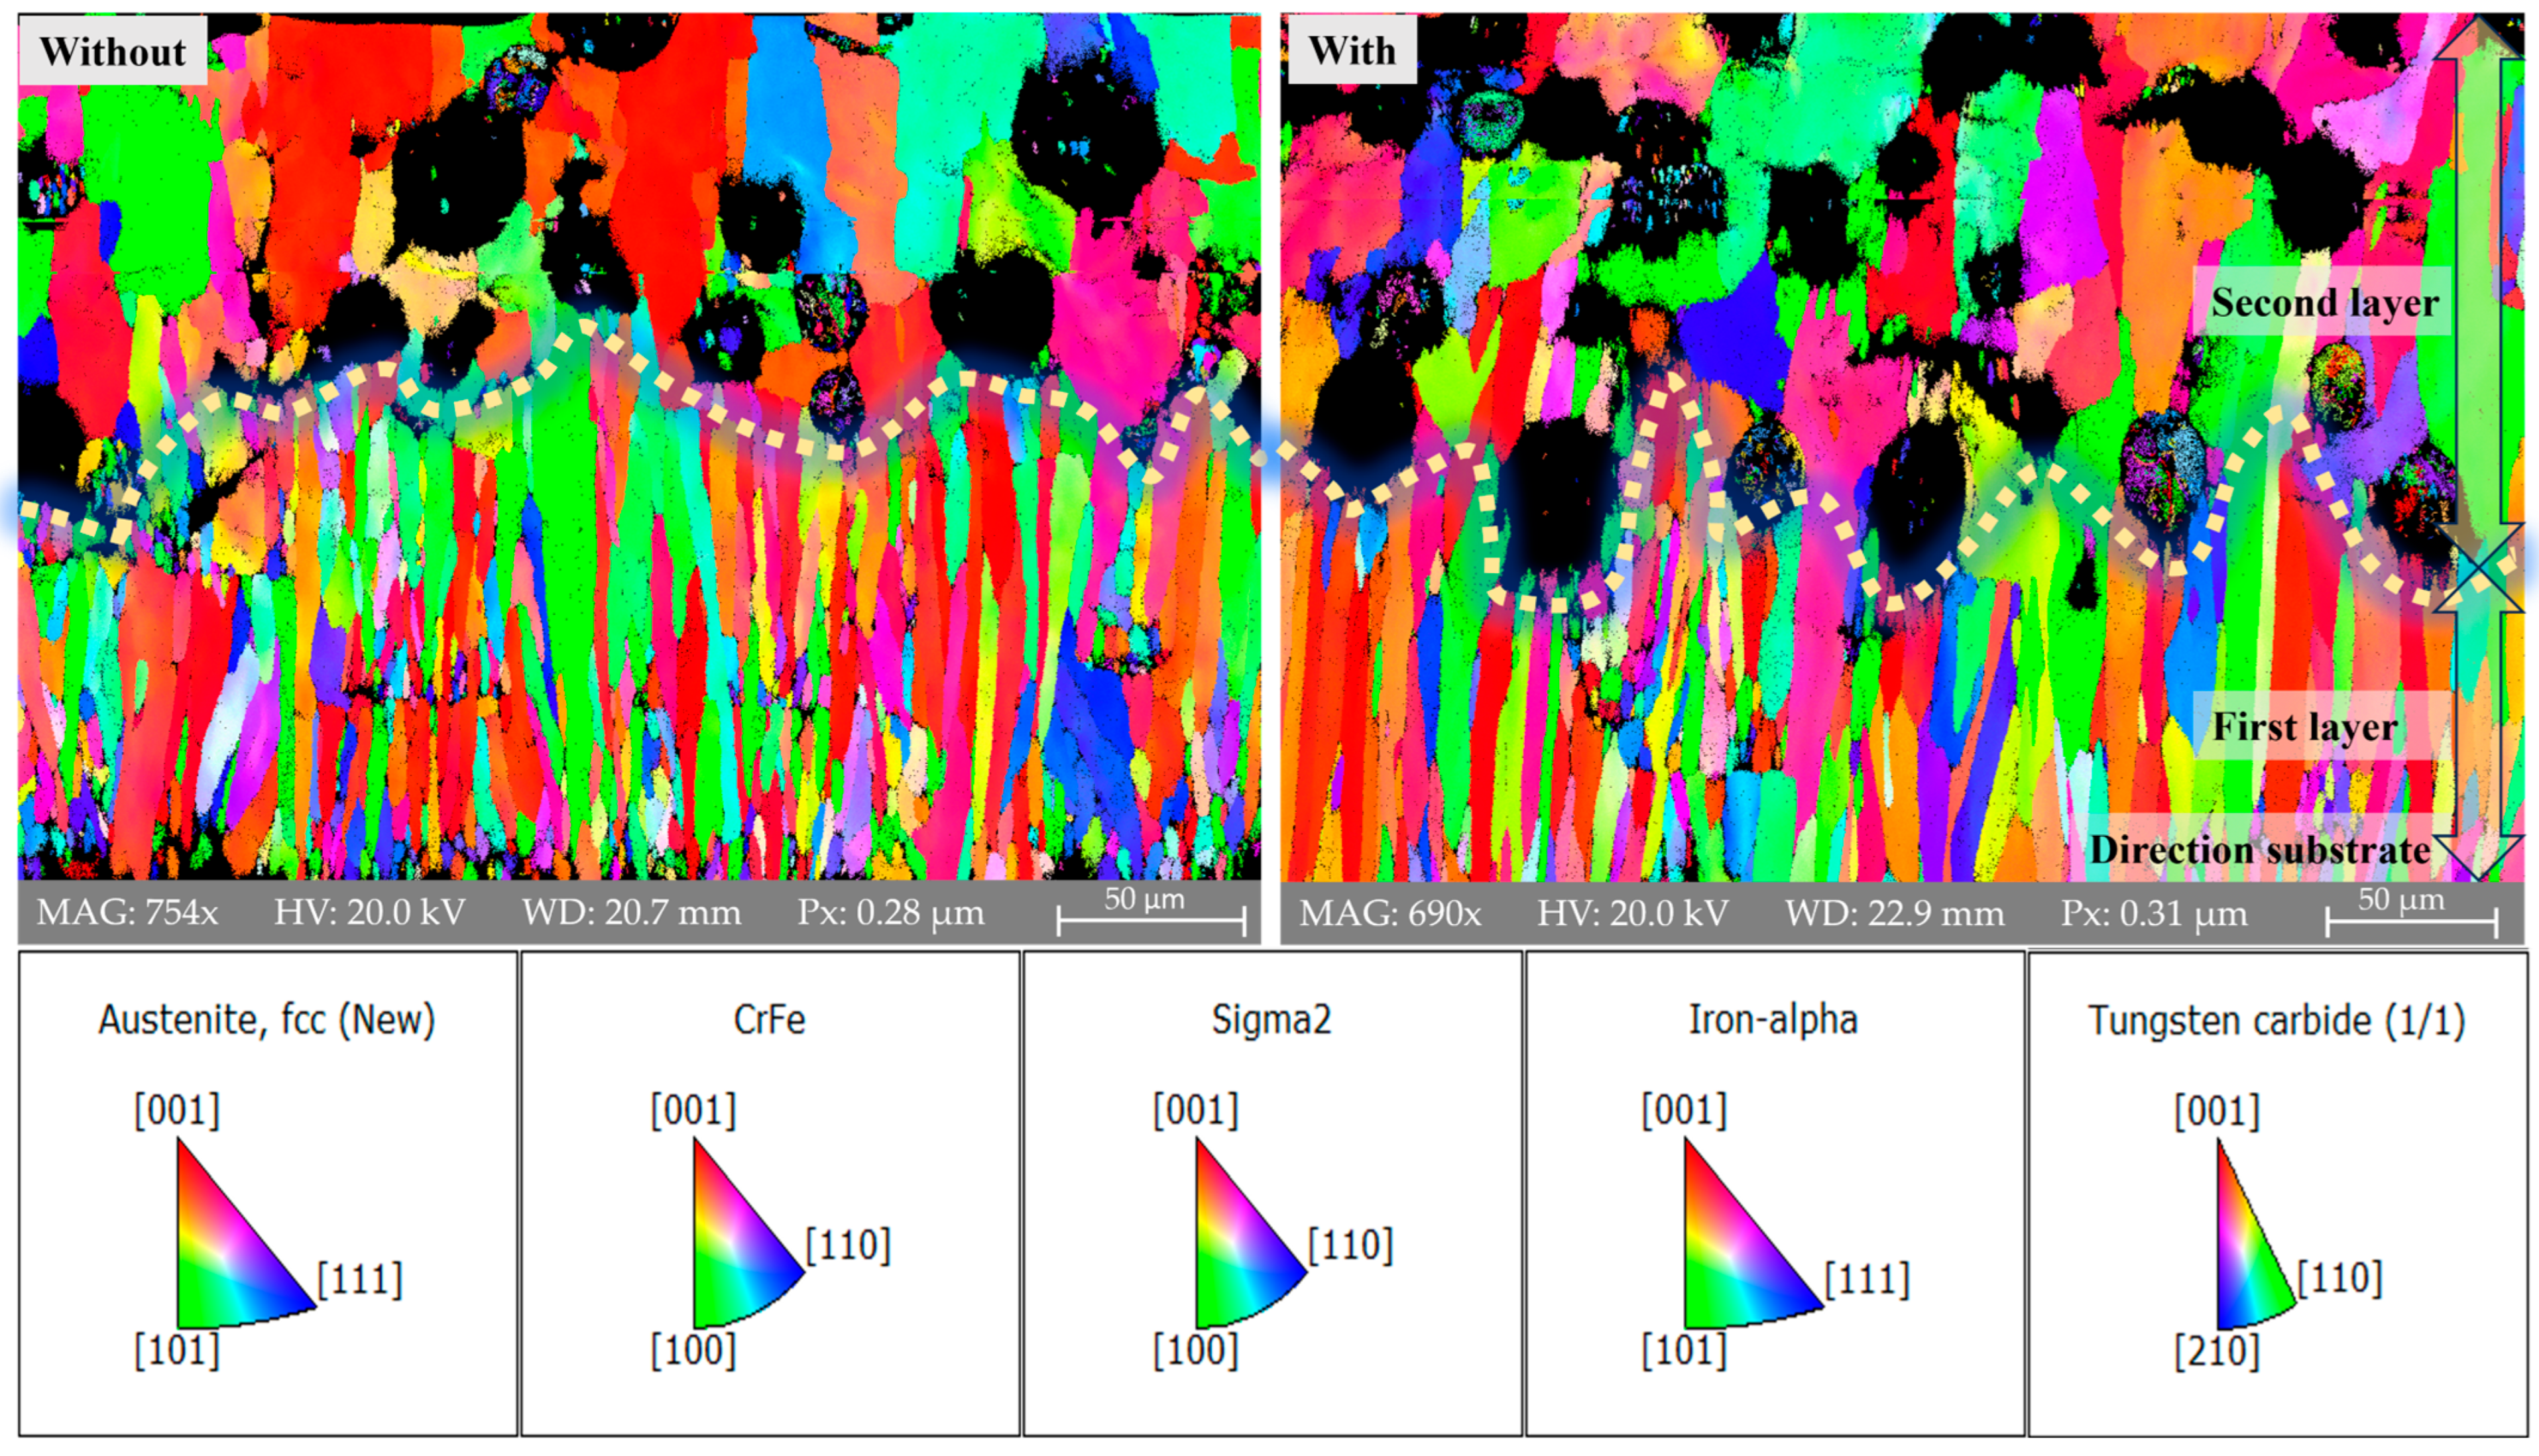Click the 'First layer' annotation label
This screenshot has height=1456, width=2539.
2305,727
